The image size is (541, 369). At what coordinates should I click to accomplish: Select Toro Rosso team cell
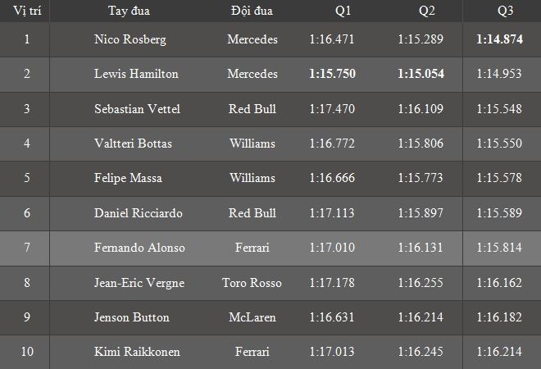[252, 283]
